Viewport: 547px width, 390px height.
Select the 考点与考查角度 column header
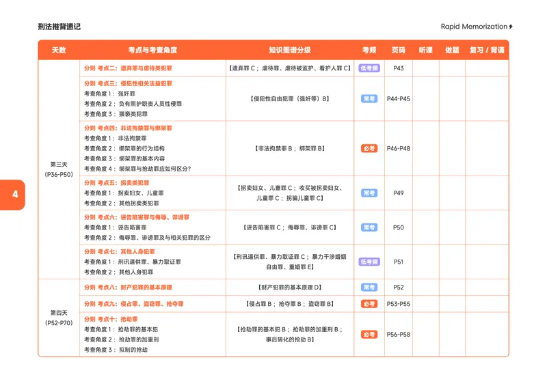pos(152,50)
